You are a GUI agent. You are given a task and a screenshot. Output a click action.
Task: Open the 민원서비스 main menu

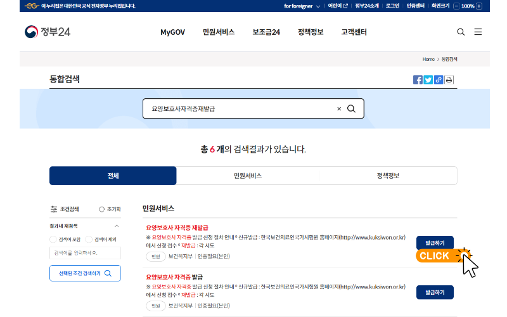point(219,32)
